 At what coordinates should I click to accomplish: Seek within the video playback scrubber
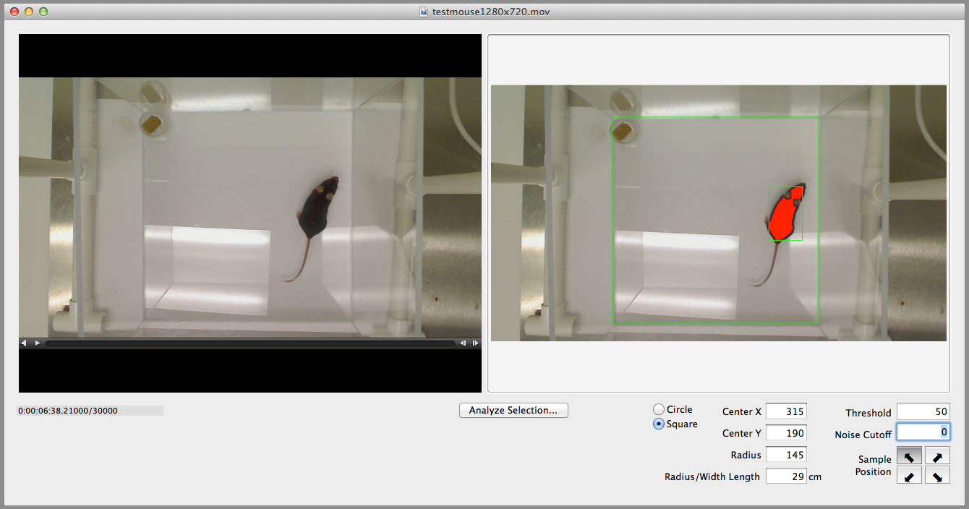pyautogui.click(x=250, y=343)
